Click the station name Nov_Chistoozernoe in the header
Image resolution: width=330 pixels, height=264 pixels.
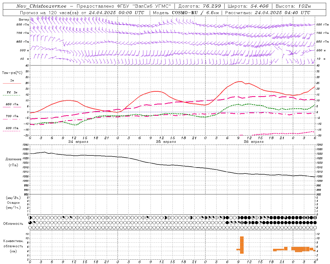click(42, 6)
